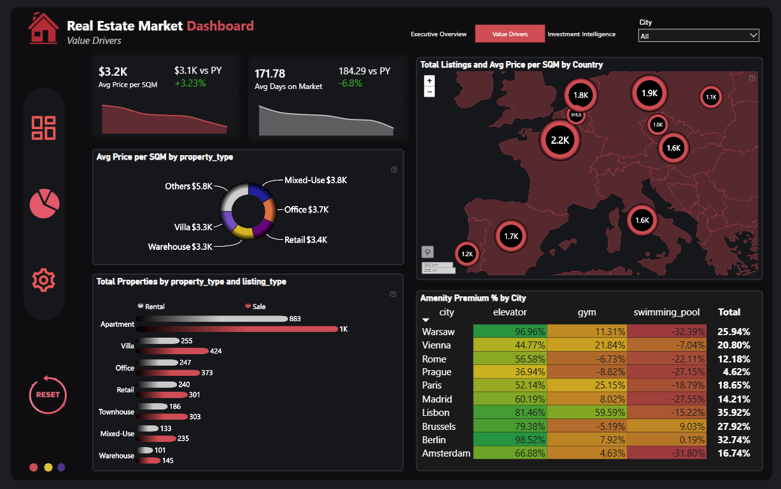
Task: Click the +3.23% change value
Action: (190, 83)
